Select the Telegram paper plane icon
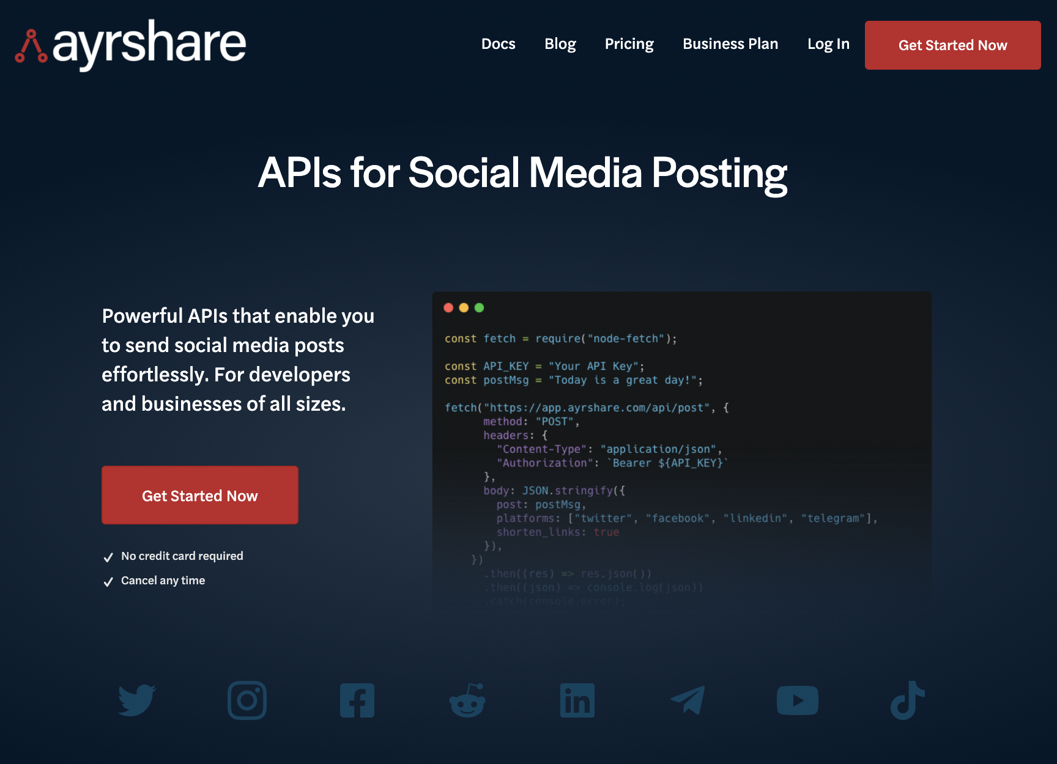The image size is (1057, 764). point(688,700)
